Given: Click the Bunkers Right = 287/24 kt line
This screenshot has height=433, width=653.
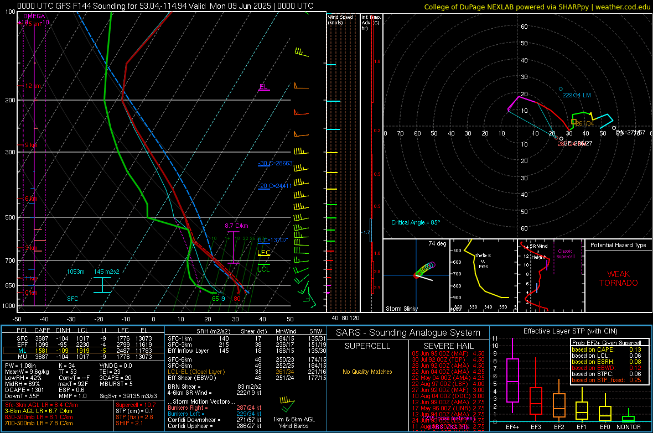Looking at the screenshot, I should (215, 408).
